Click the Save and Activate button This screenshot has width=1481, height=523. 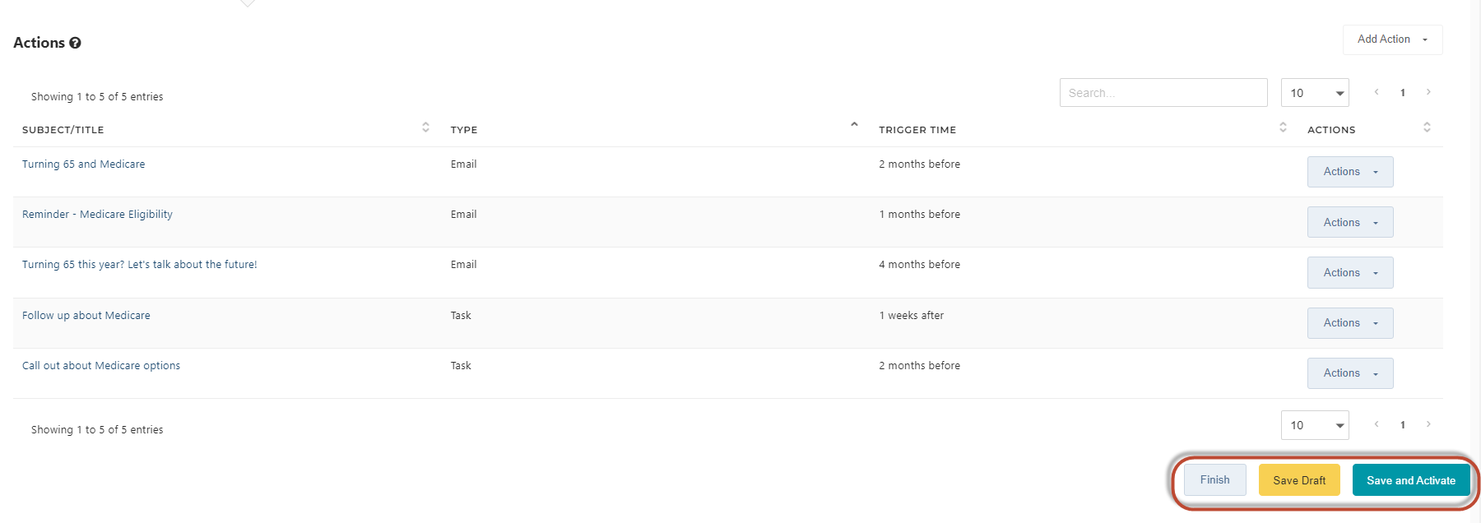(x=1411, y=480)
